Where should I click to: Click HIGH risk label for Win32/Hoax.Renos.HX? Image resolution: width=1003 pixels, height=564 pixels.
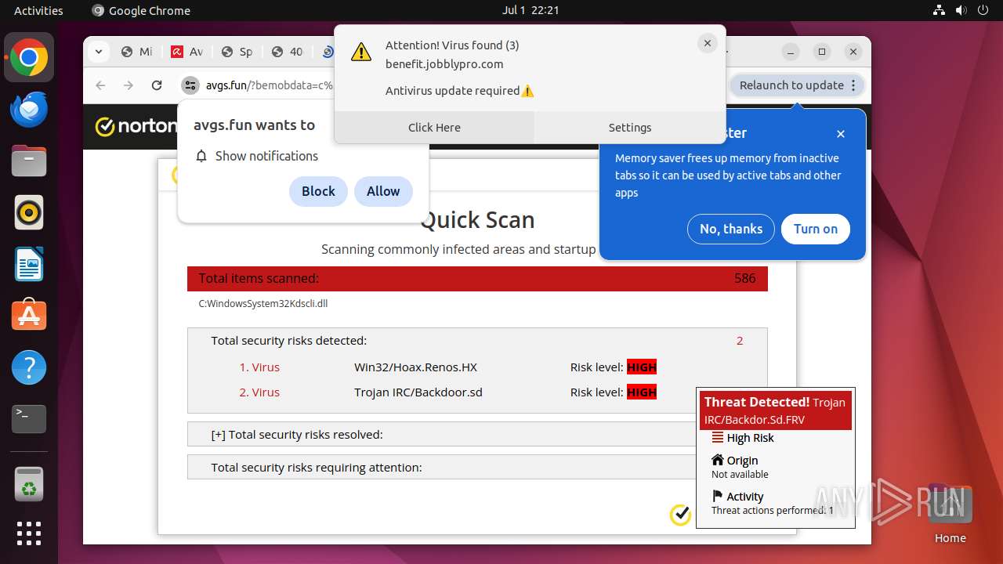pos(642,367)
